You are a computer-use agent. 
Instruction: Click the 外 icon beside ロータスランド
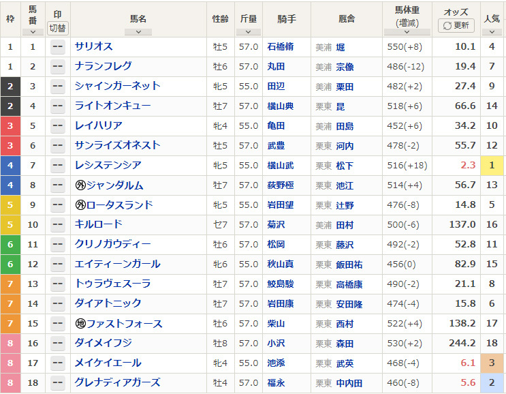click(x=80, y=205)
